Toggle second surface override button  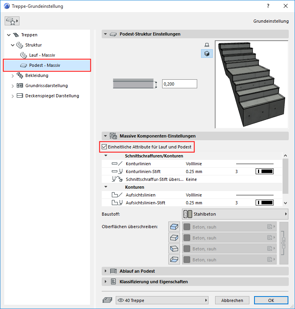coord(174,238)
